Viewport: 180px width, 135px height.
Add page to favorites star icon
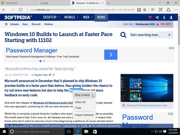point(145,10)
